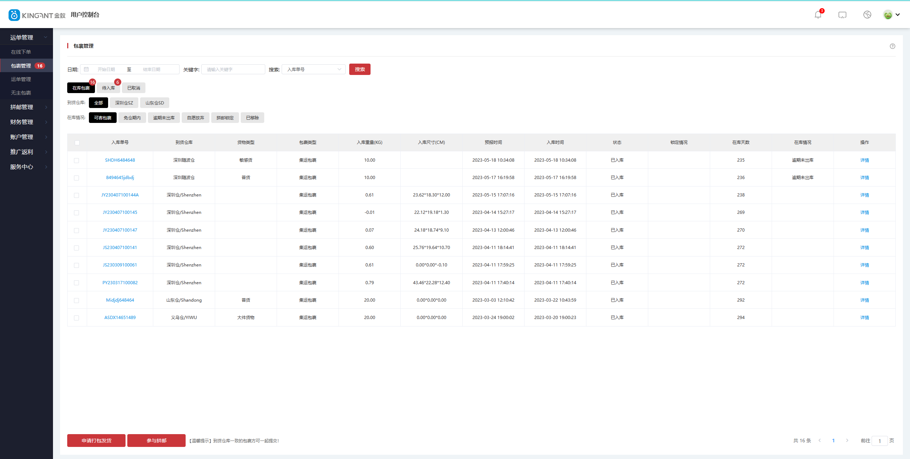This screenshot has width=910, height=459.
Task: Open package link SHDH6484648
Action: pos(120,160)
